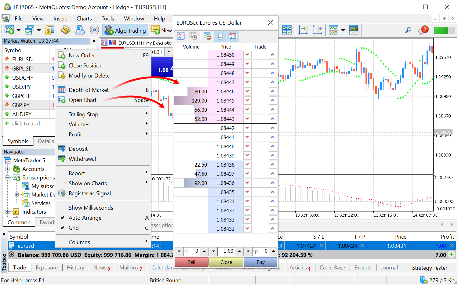This screenshot has height=285, width=458.
Task: Expand the Accounts tree node
Action: click(7, 169)
